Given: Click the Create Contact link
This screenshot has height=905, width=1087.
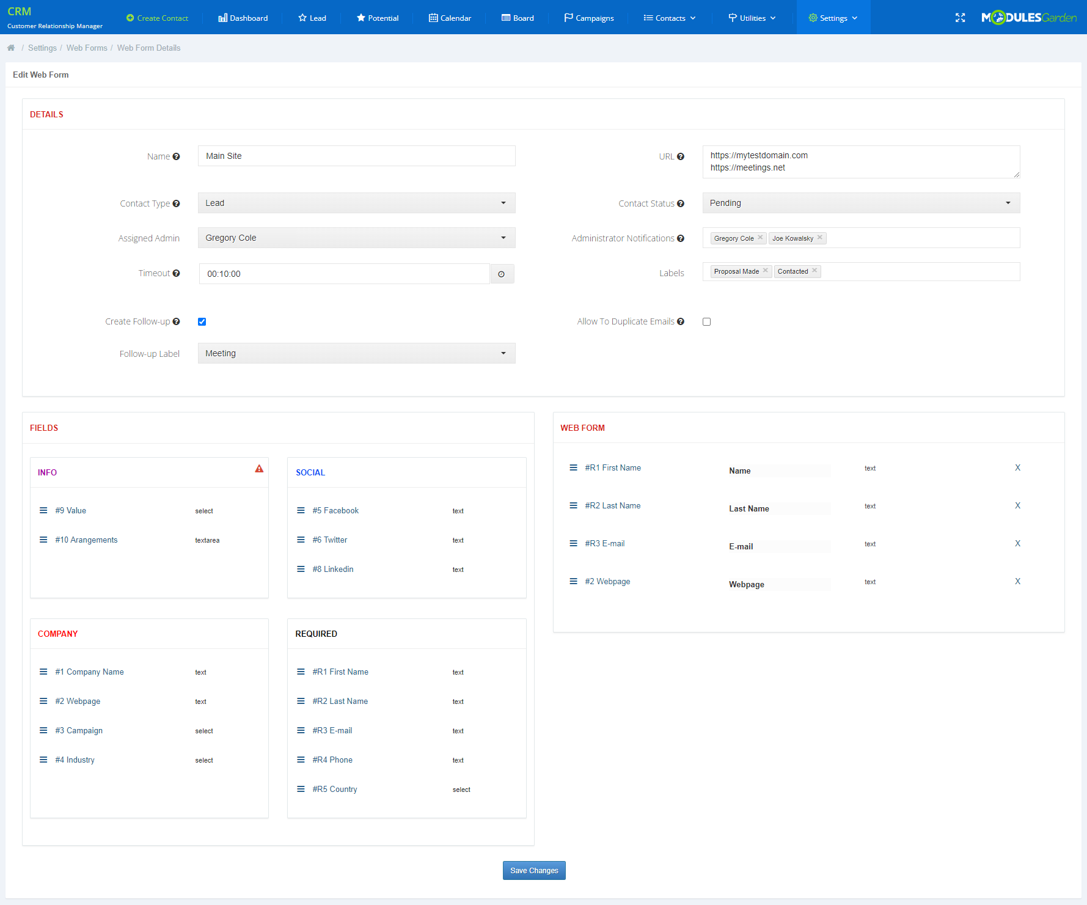Looking at the screenshot, I should click(x=157, y=18).
